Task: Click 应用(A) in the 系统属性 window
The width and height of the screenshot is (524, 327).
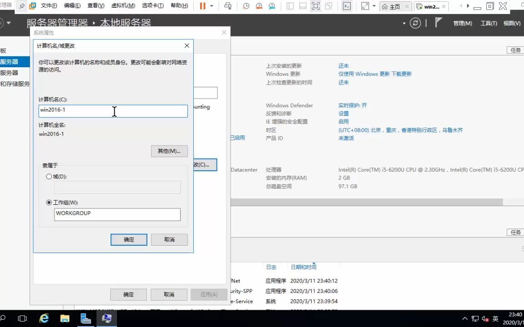Action: (x=209, y=295)
